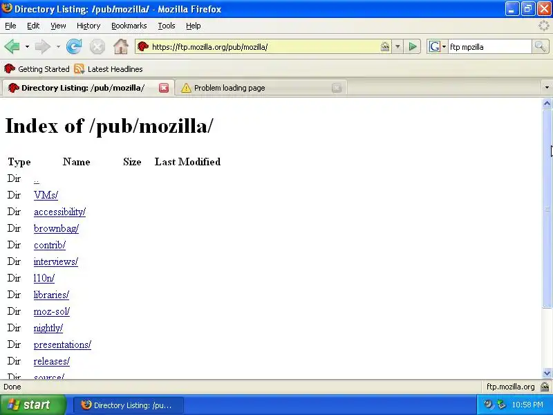Open the l10n/ directory link

pos(44,278)
